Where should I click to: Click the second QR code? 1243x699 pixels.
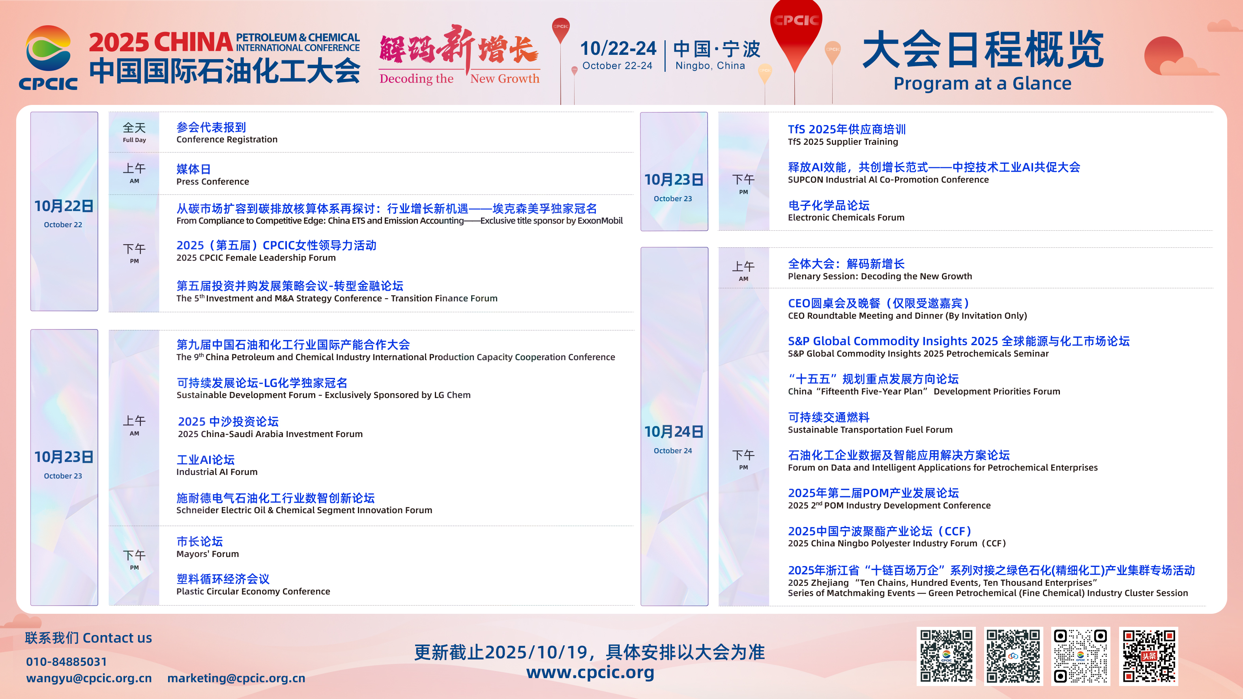coord(1013,656)
